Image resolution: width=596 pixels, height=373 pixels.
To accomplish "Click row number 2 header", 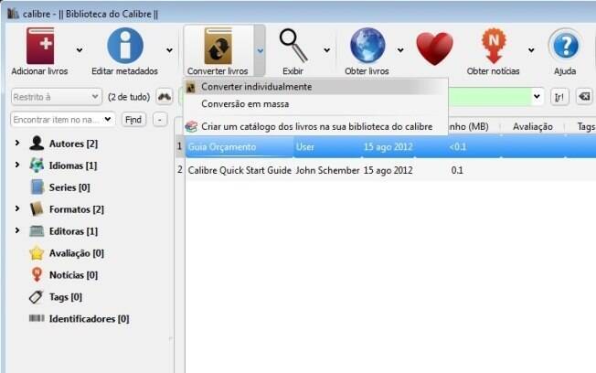I will point(180,169).
